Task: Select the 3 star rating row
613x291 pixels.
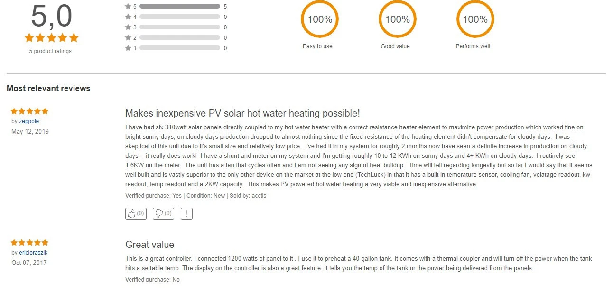Action: tap(176, 27)
